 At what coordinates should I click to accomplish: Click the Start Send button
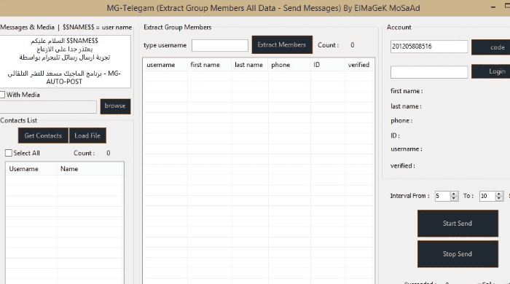coord(458,224)
